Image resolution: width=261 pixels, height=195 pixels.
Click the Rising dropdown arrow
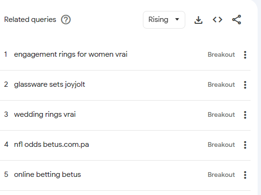(x=177, y=20)
